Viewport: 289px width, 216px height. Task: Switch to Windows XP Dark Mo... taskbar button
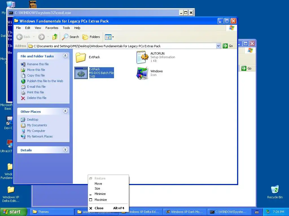(x=185, y=212)
